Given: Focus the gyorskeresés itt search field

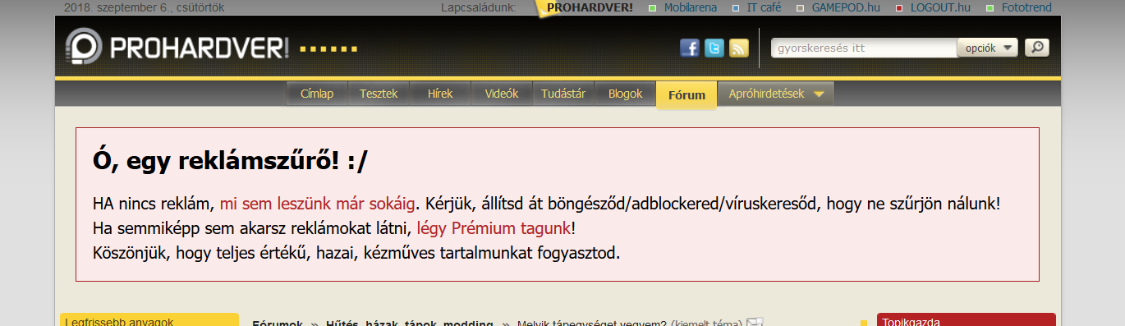Looking at the screenshot, I should 864,48.
